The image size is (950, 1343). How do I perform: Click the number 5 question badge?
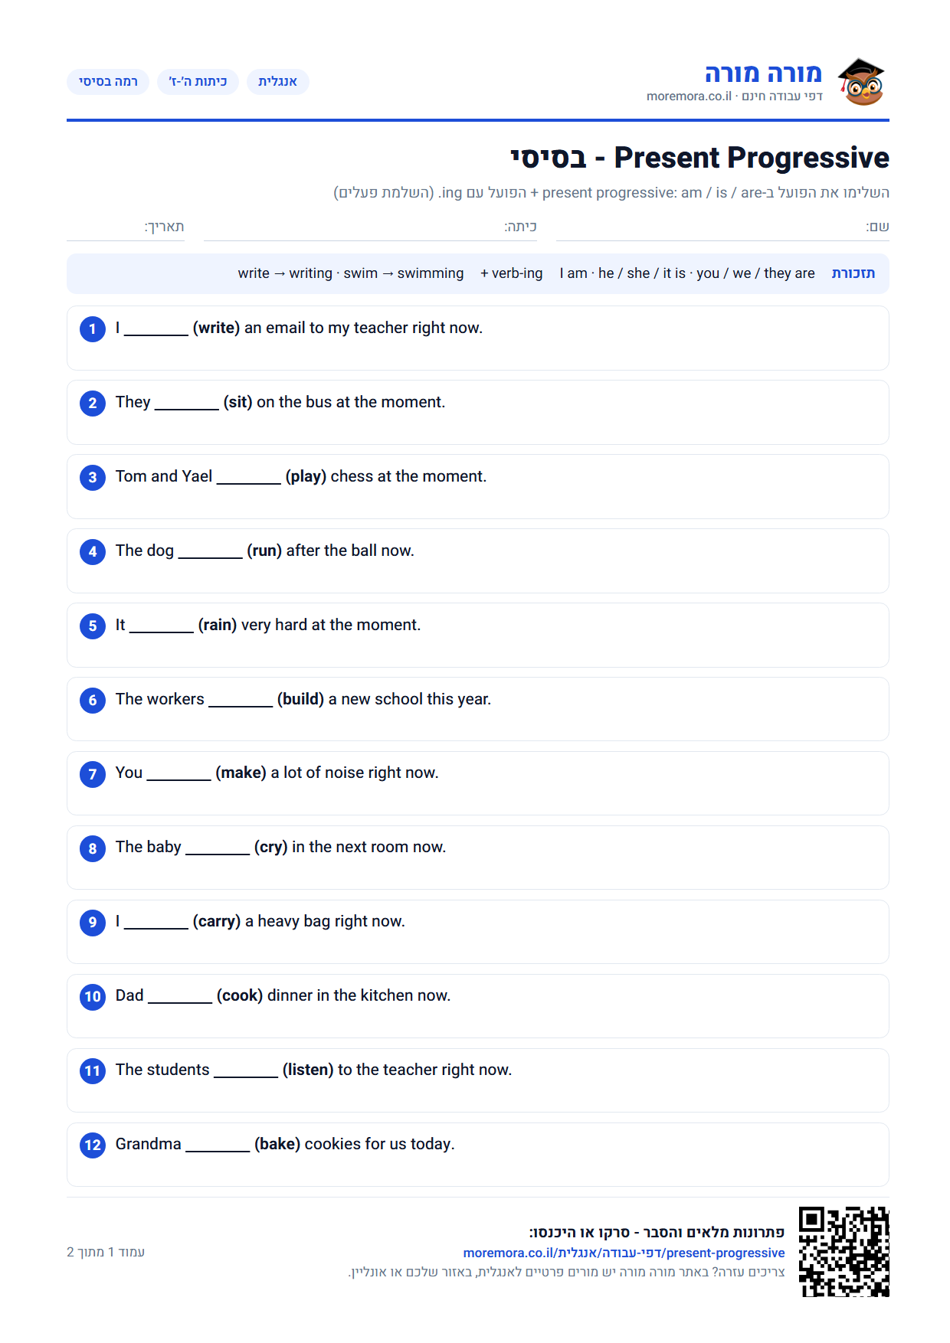click(93, 626)
